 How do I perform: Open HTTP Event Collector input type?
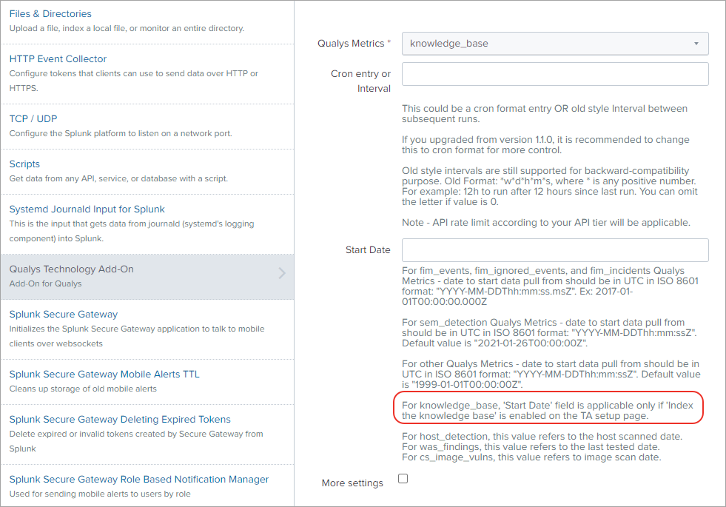58,58
